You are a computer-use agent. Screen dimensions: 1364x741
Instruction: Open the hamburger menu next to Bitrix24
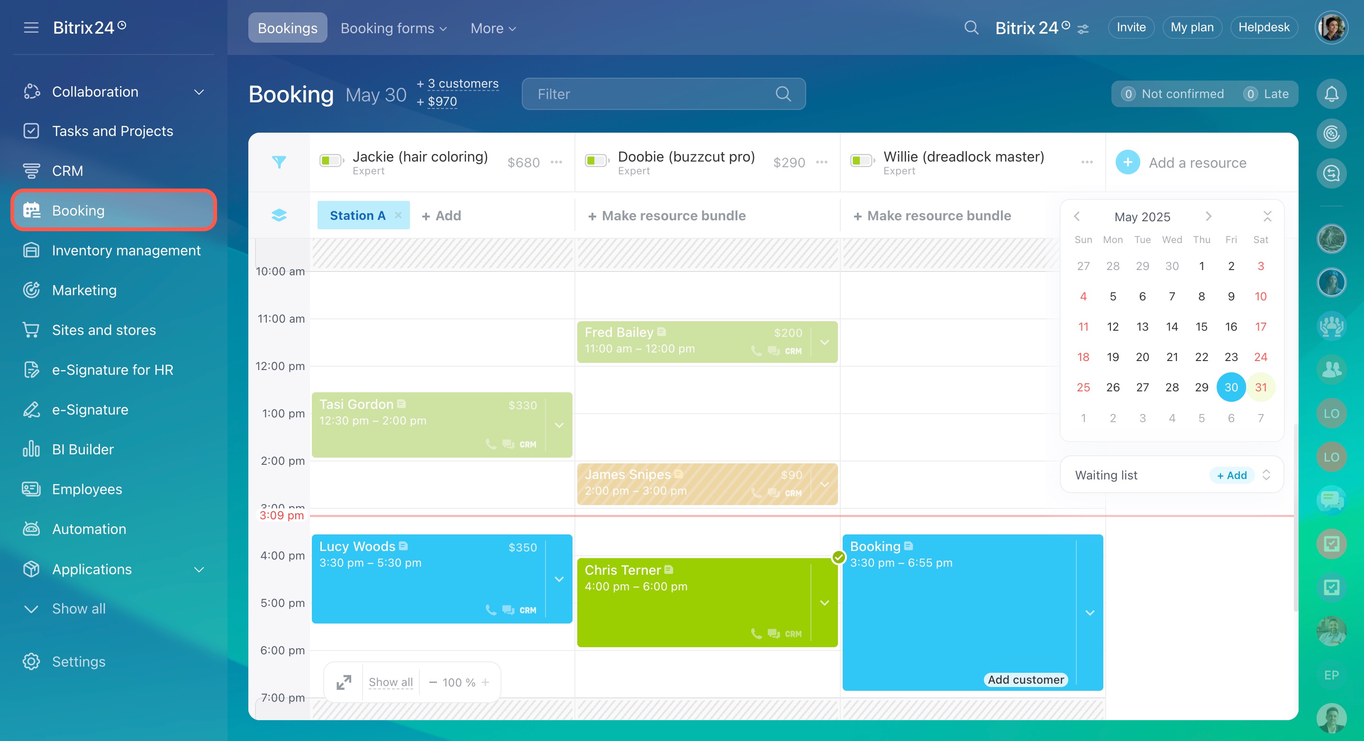tap(31, 27)
